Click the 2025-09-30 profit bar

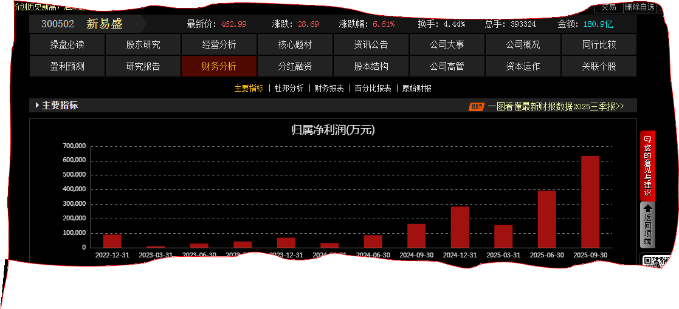tap(590, 202)
